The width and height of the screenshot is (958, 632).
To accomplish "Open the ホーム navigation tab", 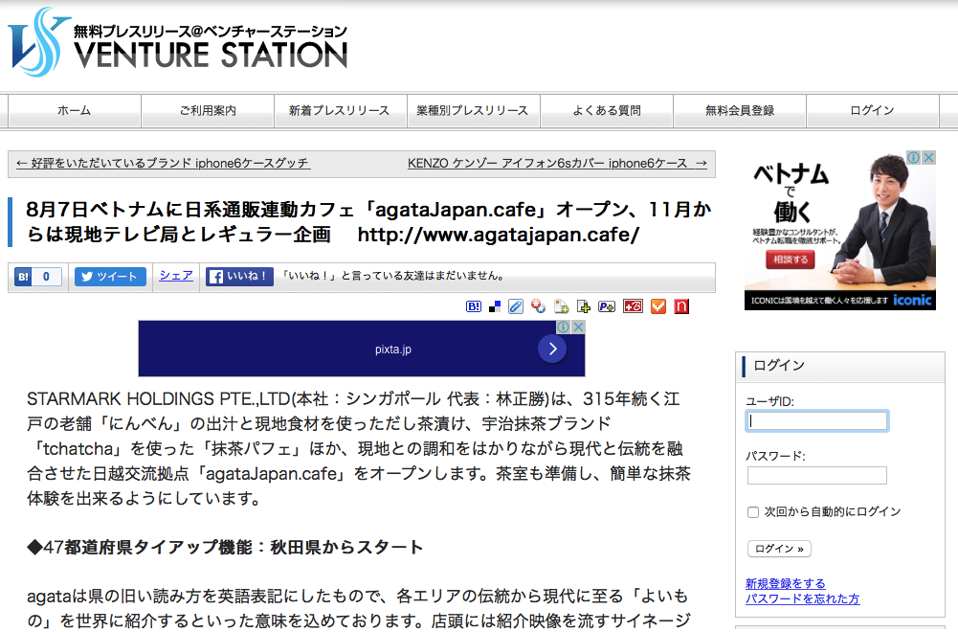I will [75, 111].
